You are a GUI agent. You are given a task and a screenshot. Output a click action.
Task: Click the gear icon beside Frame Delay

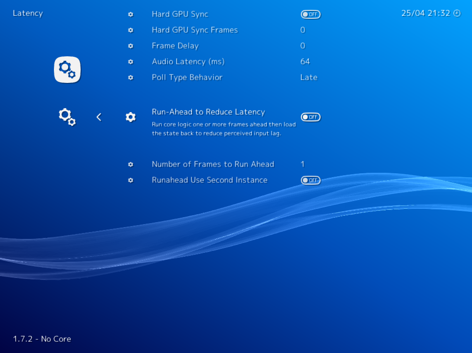(131, 46)
